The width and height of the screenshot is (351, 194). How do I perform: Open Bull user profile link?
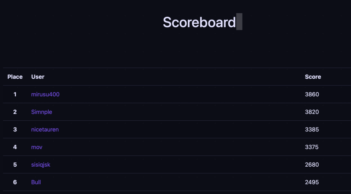pyautogui.click(x=36, y=182)
